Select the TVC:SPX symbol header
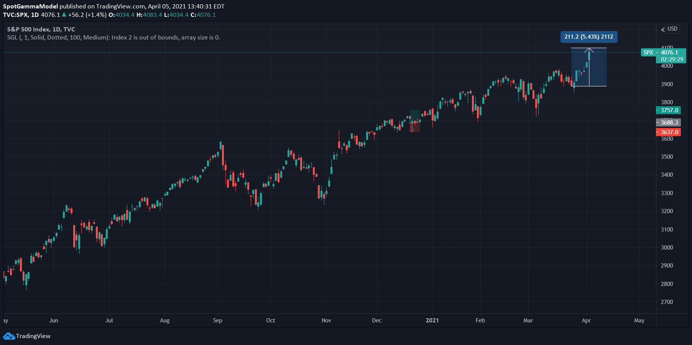Viewport: 692px width, 345px height. point(15,15)
